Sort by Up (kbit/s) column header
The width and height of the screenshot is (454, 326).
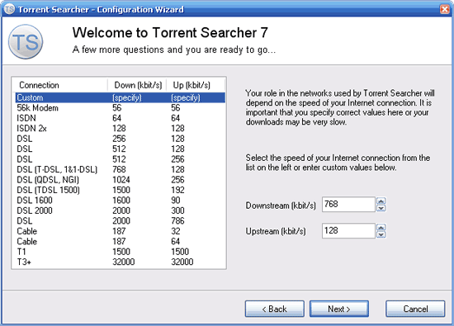tap(196, 85)
